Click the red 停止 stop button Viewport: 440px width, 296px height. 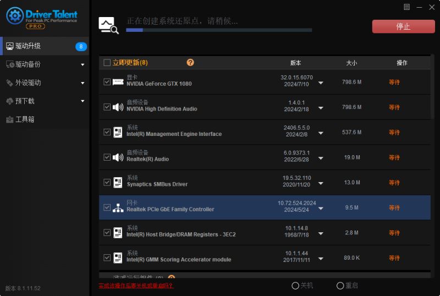(x=404, y=26)
